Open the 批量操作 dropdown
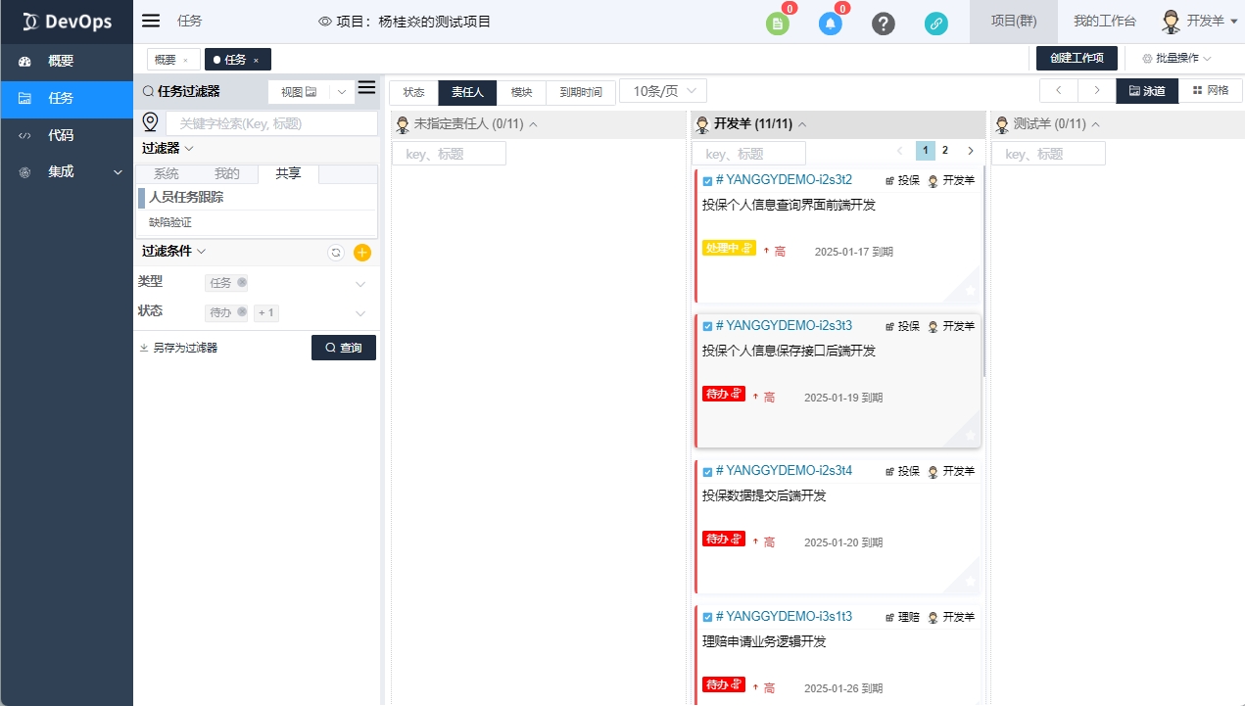Screen dimensions: 1245x706 [1176, 59]
